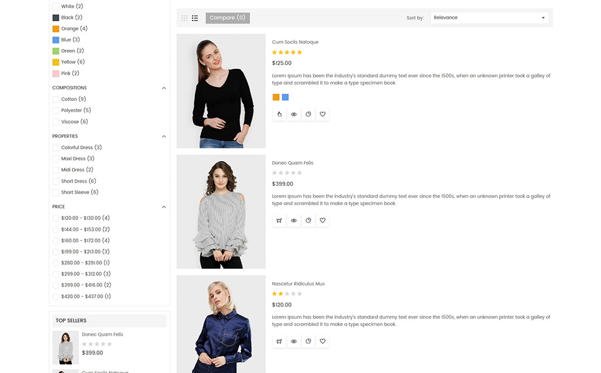The width and height of the screenshot is (601, 373).
Task: Select price range $199.00 - $213.00
Action: 55,252
